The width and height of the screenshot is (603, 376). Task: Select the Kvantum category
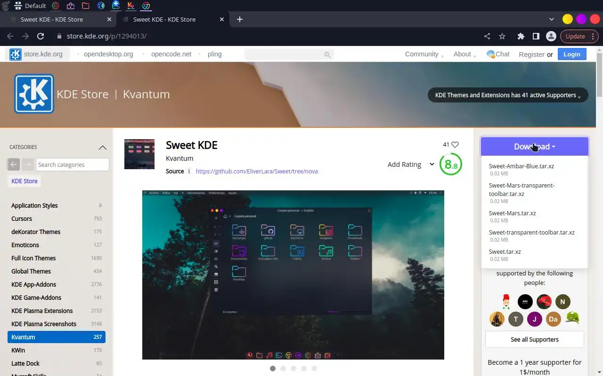tap(57, 337)
